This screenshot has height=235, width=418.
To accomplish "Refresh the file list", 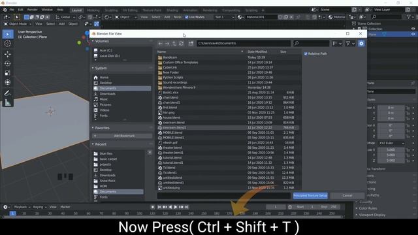I will (182, 44).
